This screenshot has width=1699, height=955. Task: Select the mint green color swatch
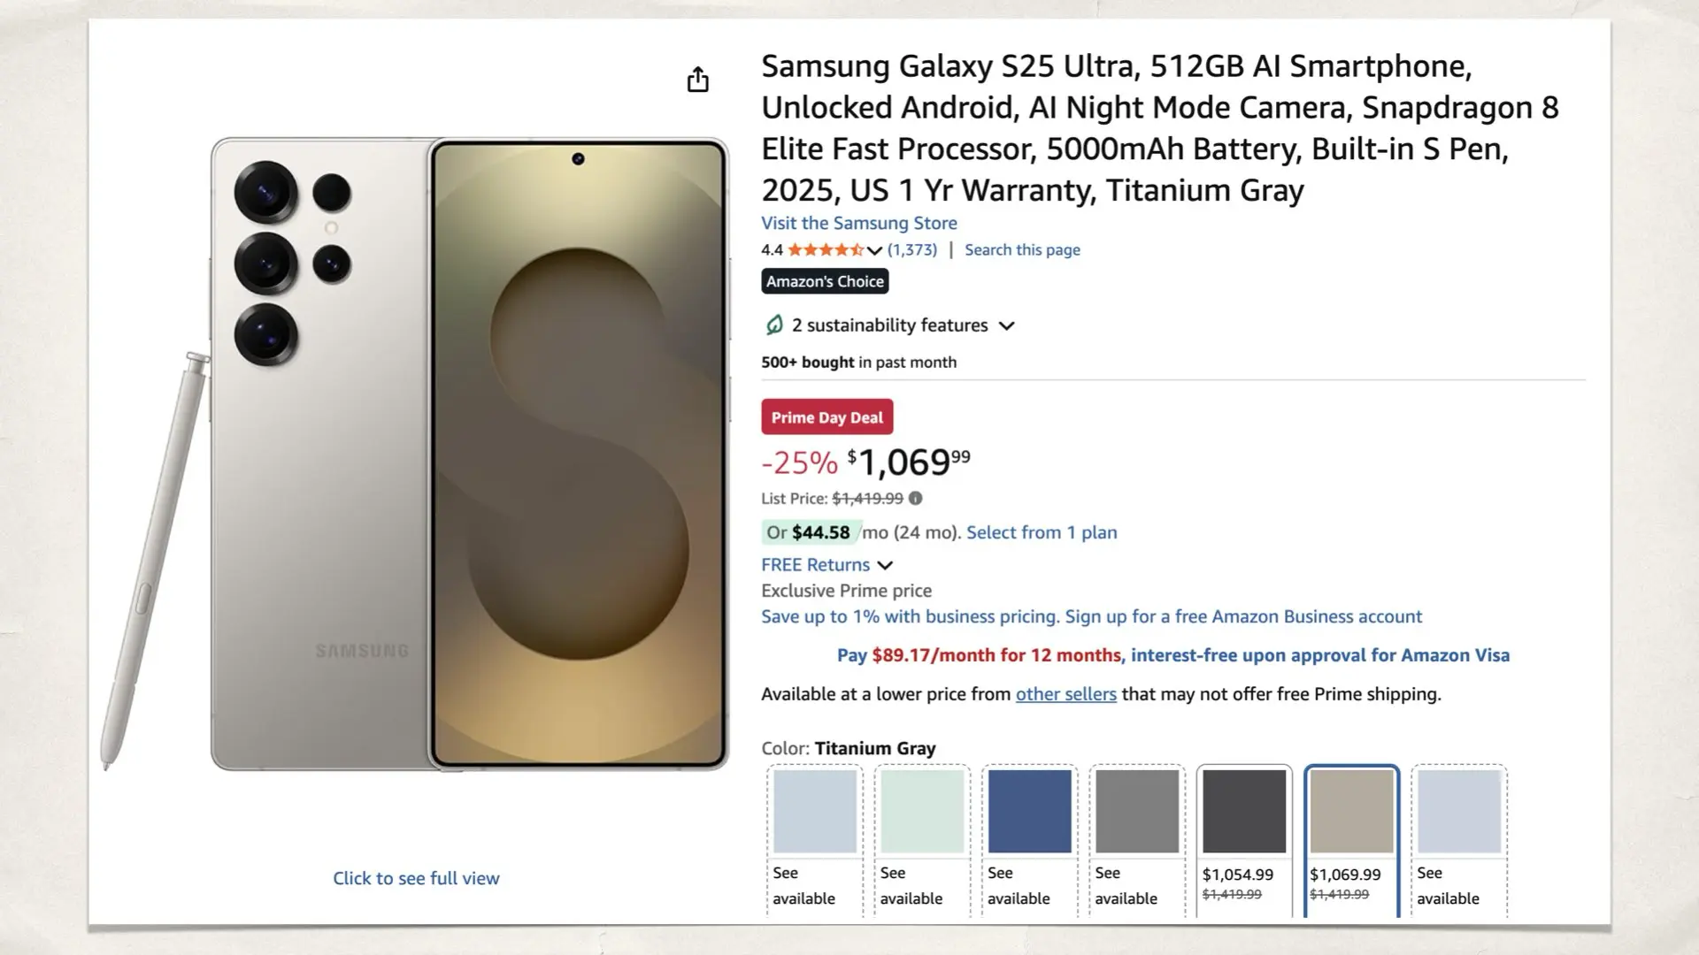tap(920, 810)
